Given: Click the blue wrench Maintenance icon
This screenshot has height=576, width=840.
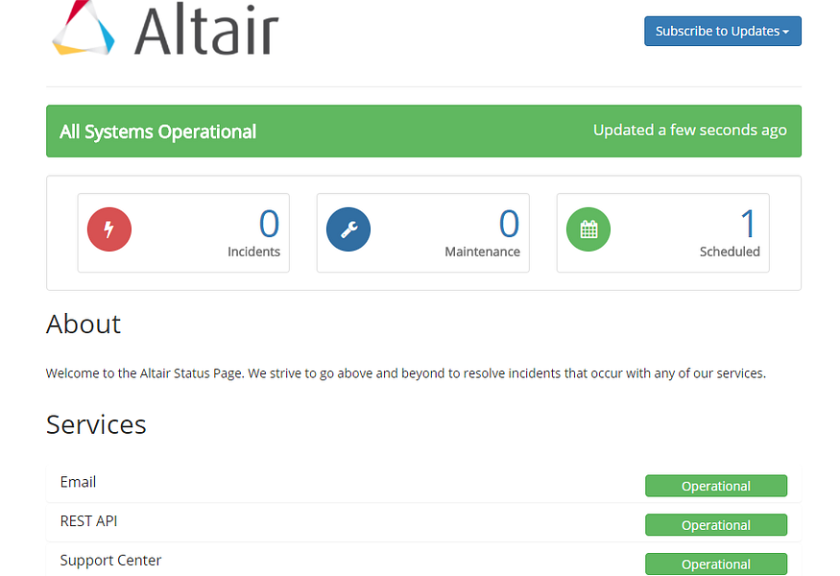Looking at the screenshot, I should 348,229.
